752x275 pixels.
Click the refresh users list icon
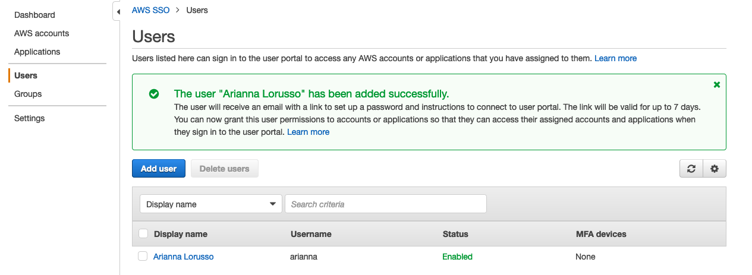click(691, 169)
